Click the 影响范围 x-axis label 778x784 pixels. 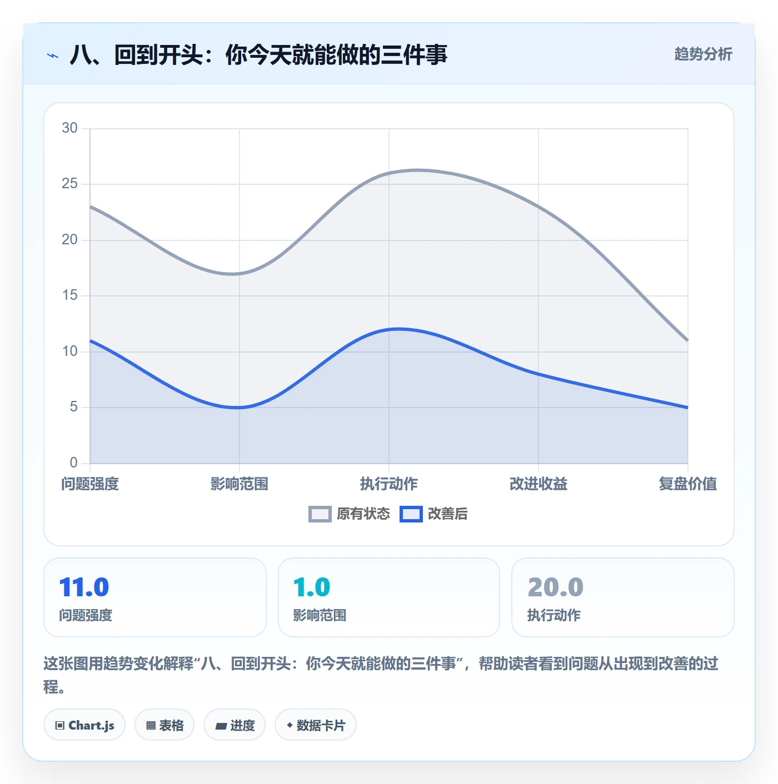240,484
